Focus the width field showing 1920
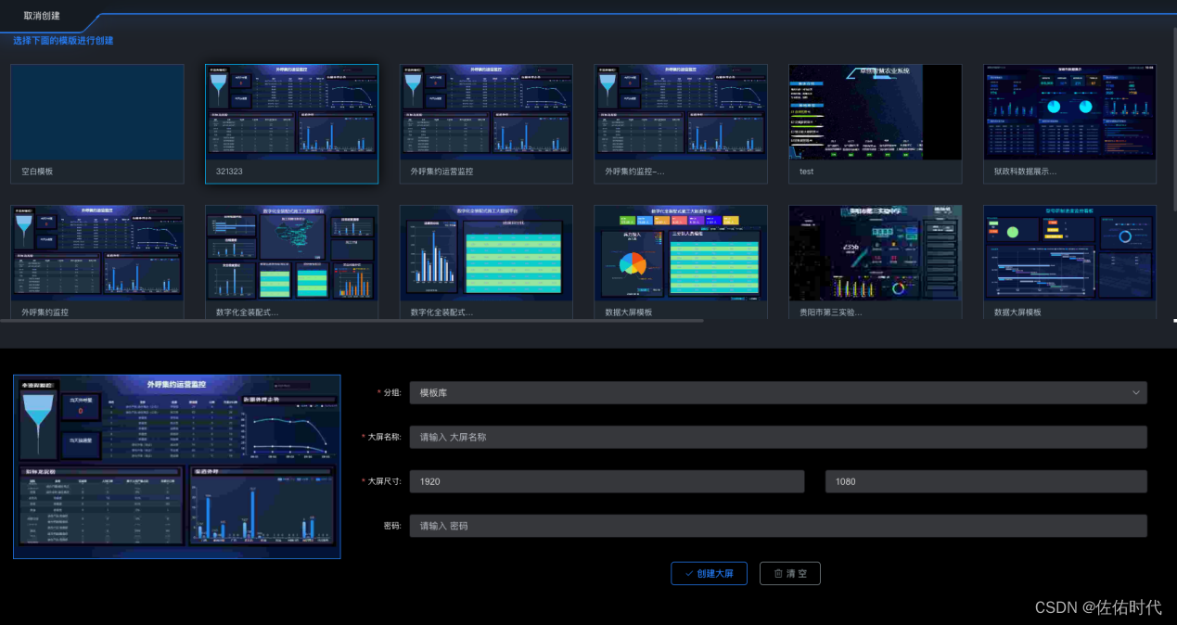1177x625 pixels. tap(607, 481)
